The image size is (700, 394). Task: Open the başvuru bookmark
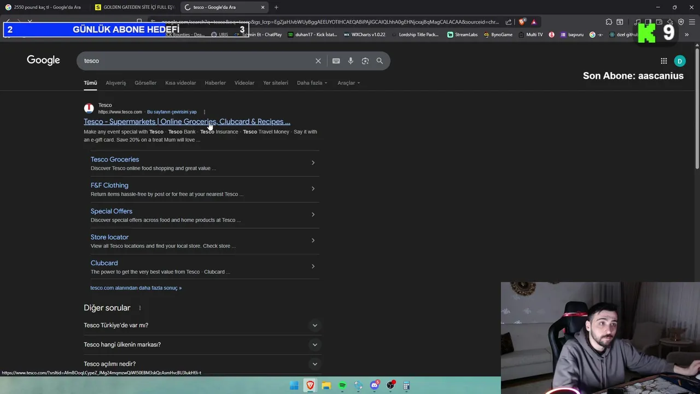point(572,34)
